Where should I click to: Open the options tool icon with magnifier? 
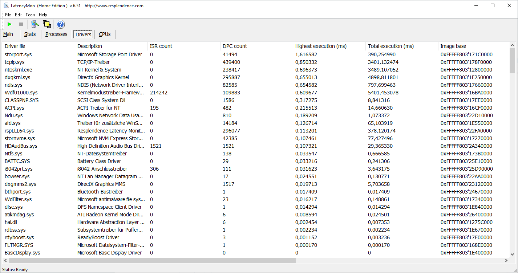(x=35, y=24)
